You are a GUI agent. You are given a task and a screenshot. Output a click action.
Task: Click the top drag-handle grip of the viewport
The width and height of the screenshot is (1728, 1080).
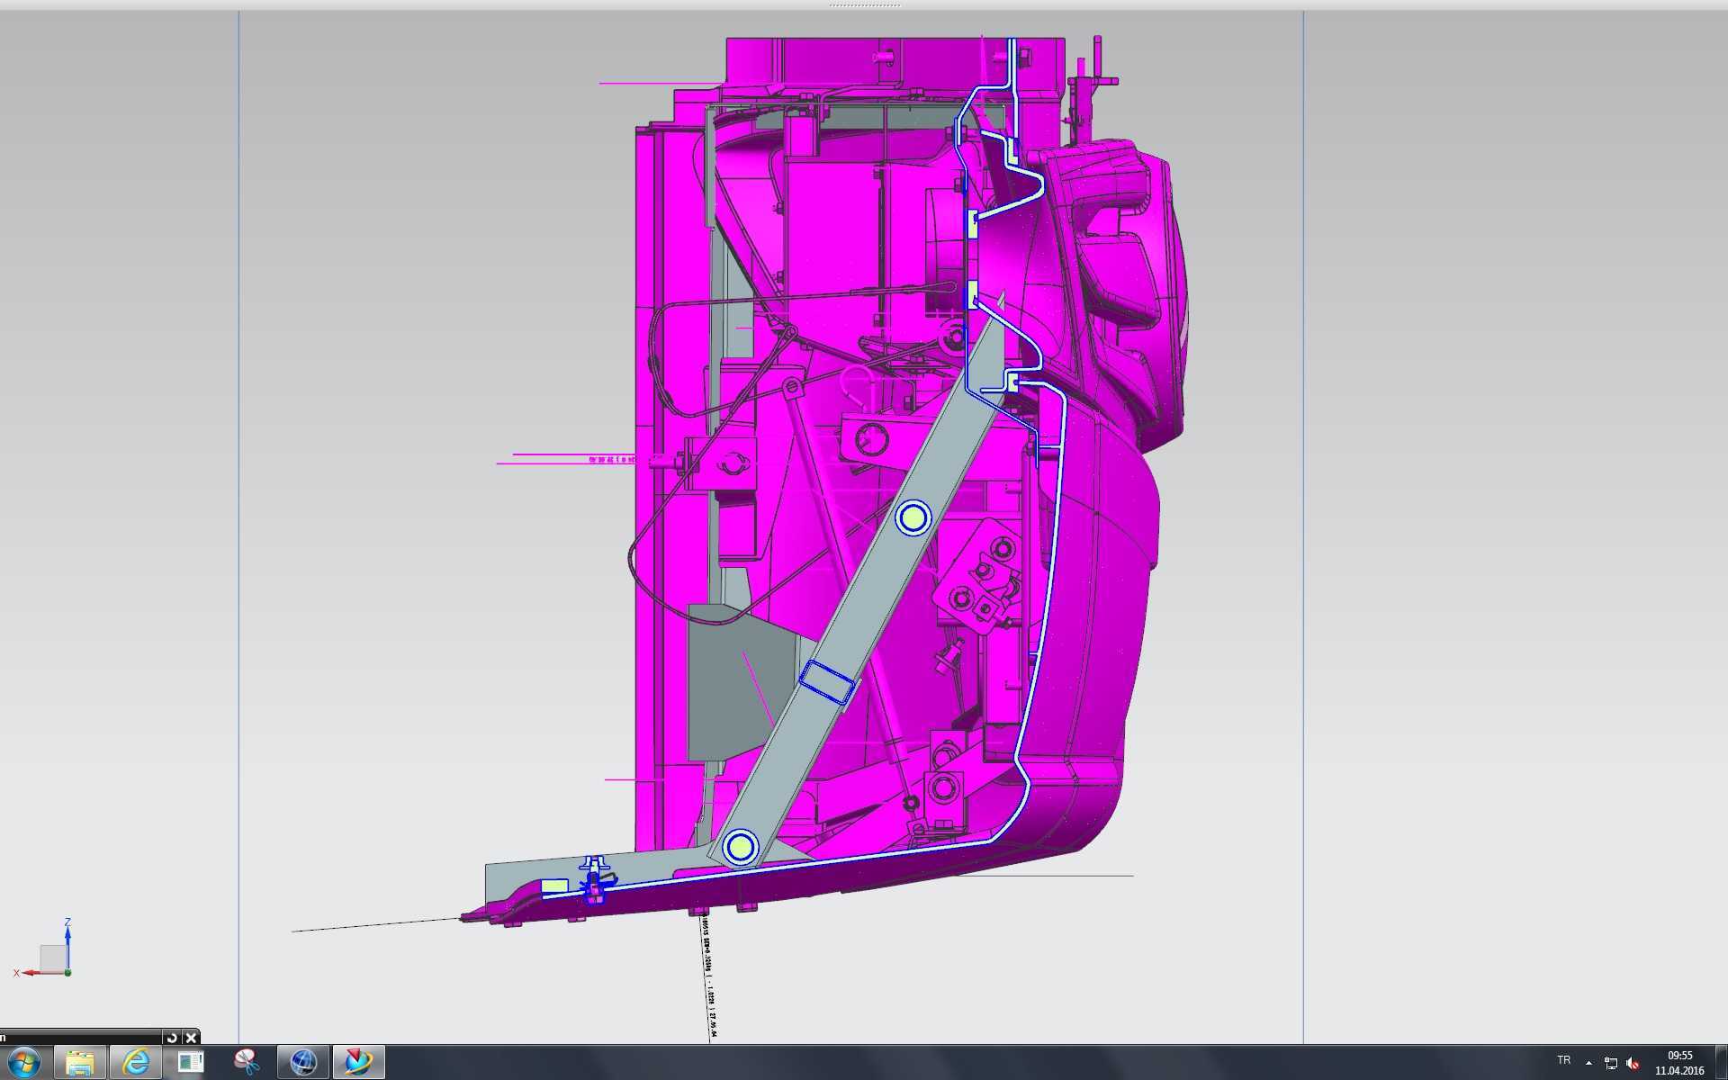coord(864,4)
